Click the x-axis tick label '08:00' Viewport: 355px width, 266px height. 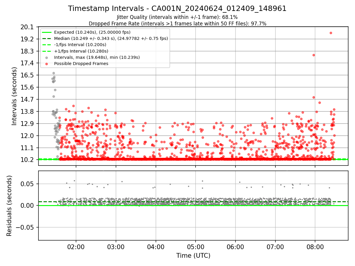[315, 247]
